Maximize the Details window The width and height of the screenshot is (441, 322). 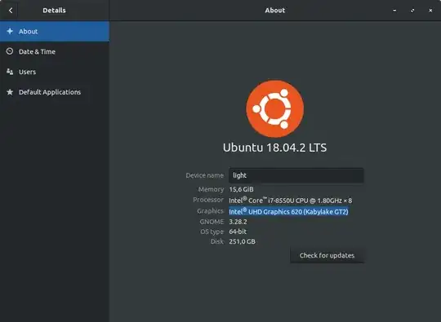click(x=412, y=11)
